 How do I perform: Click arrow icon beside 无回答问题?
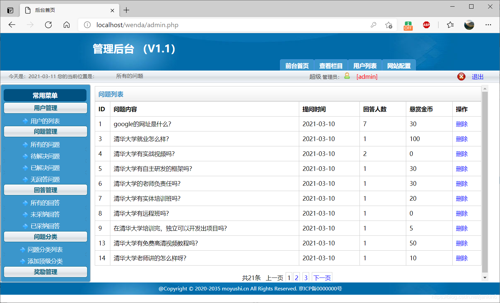point(25,179)
